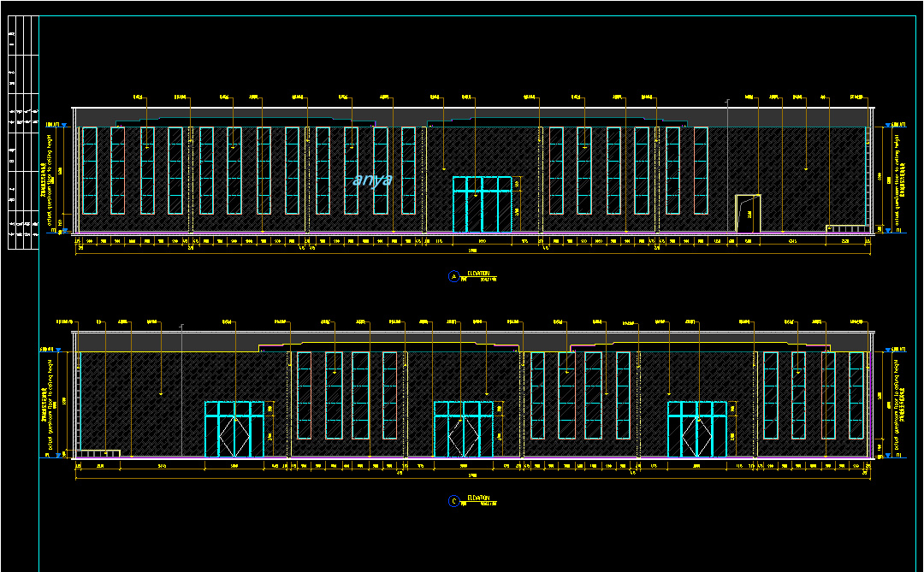The image size is (924, 572).
Task: Select the leftmost tall window in elevation A
Action: pyautogui.click(x=89, y=170)
